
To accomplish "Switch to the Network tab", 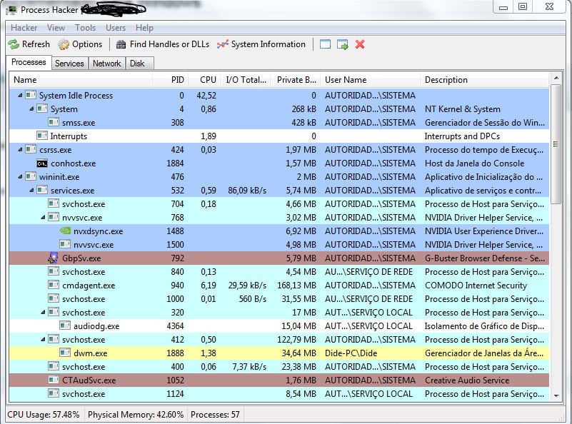I will point(106,64).
